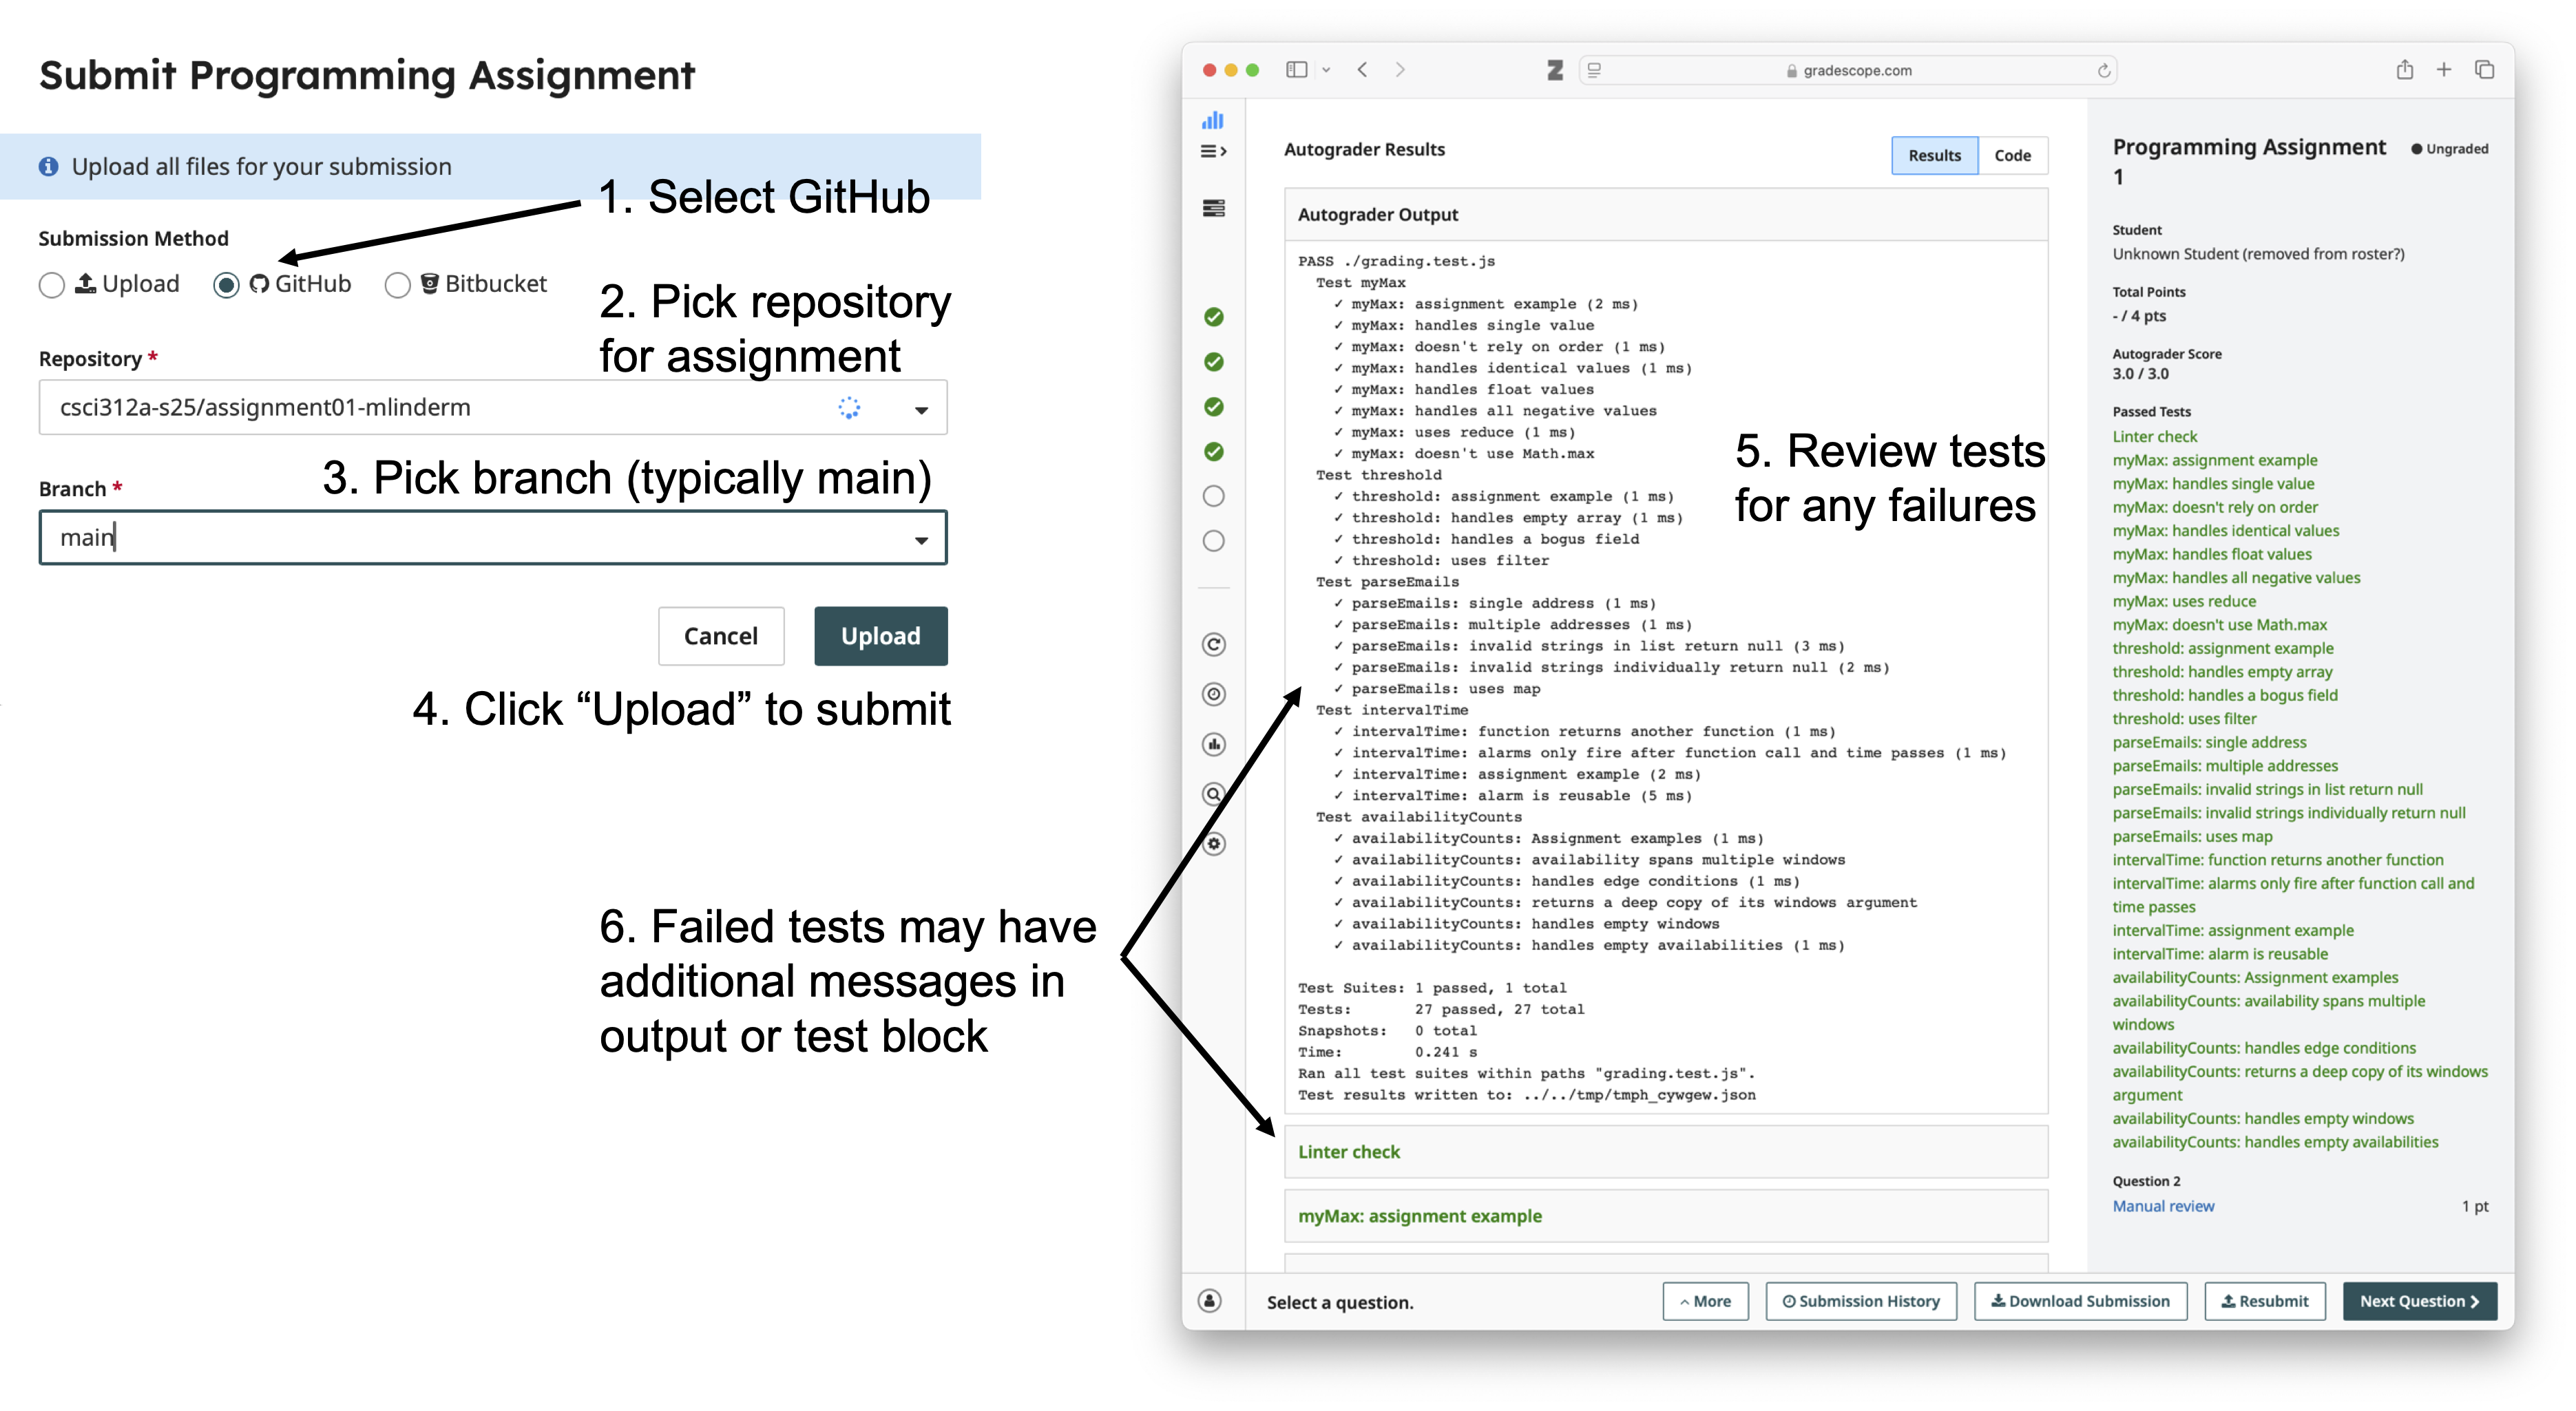2576x1411 pixels.
Task: Open Submission History
Action: point(1861,1301)
